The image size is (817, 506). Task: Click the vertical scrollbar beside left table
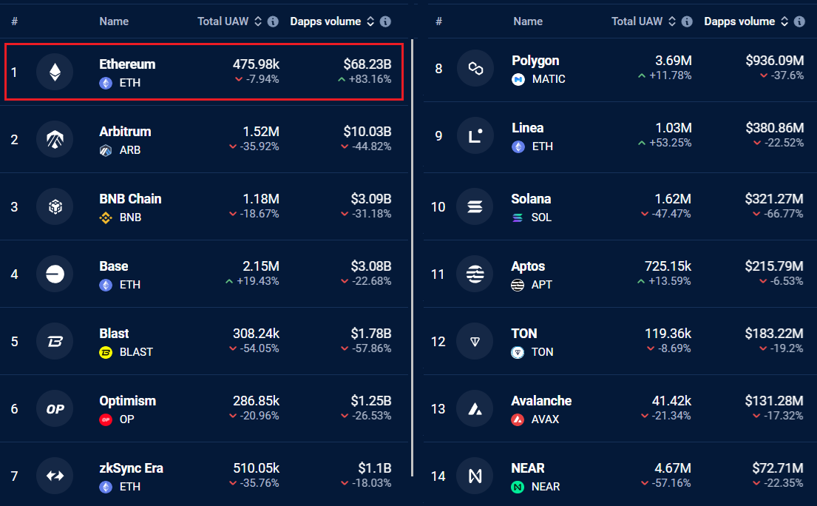click(412, 258)
